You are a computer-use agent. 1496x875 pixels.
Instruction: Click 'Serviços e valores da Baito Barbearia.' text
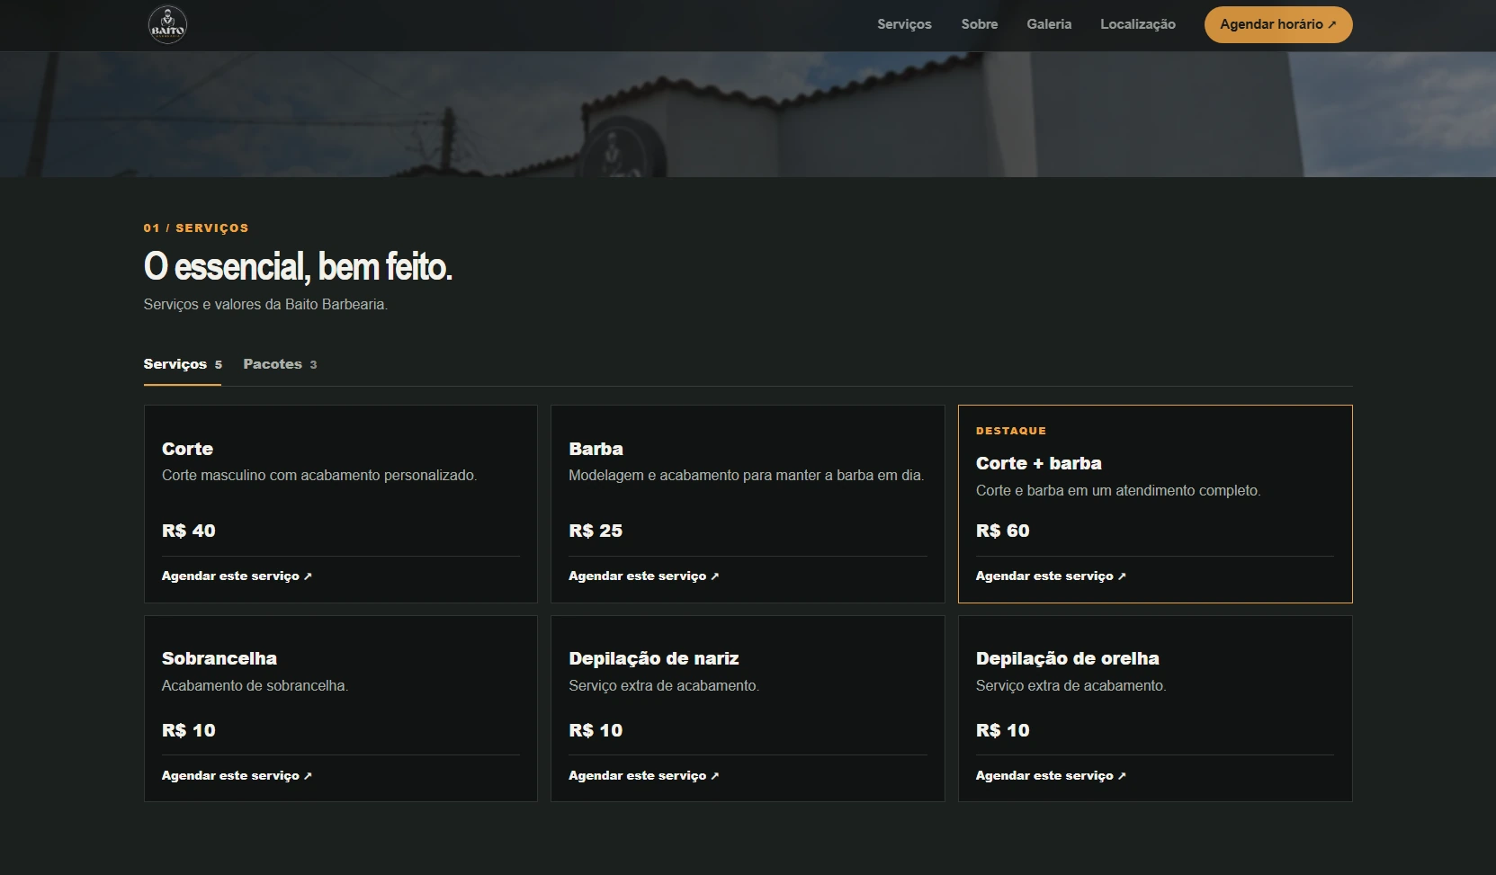pyautogui.click(x=265, y=305)
